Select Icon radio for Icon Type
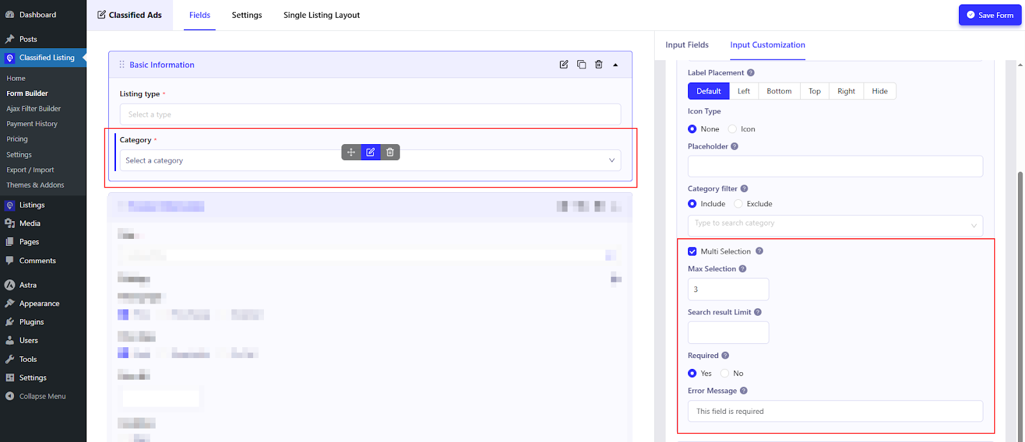The width and height of the screenshot is (1025, 442). coord(732,129)
